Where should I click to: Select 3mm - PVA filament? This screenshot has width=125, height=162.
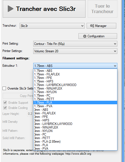pyautogui.click(x=75, y=149)
